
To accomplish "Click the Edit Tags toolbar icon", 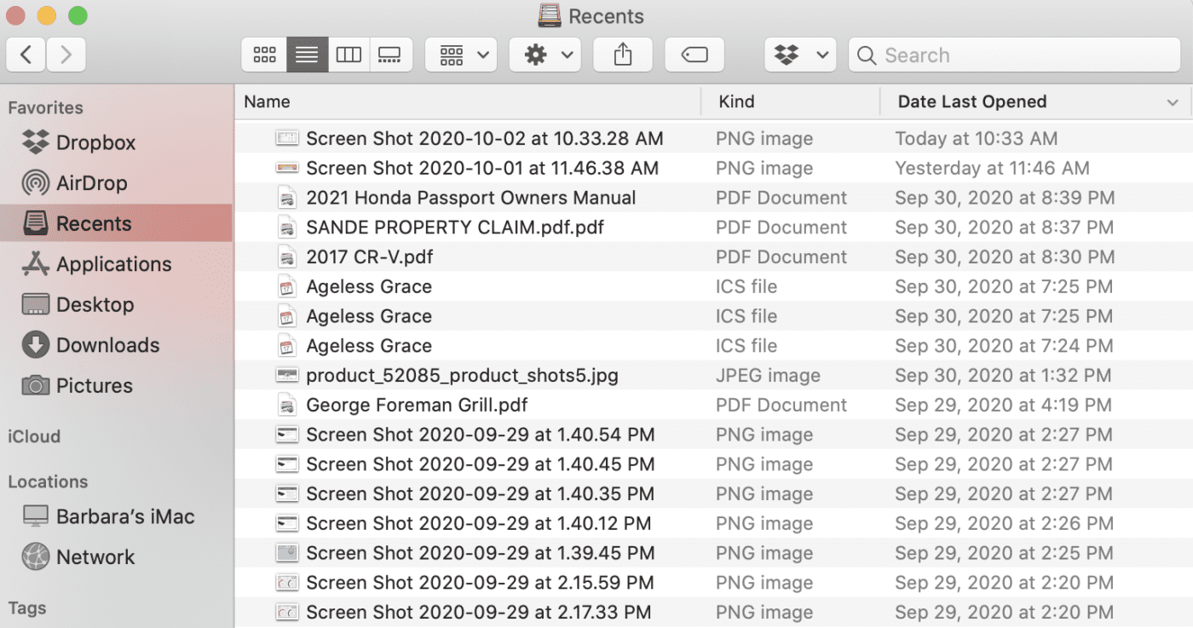I will [x=694, y=55].
